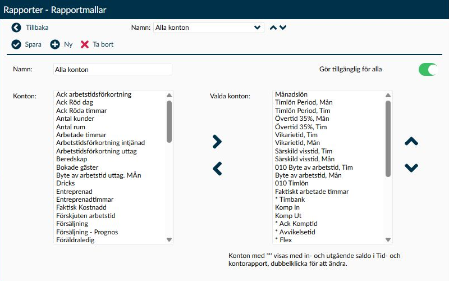
Task: Select Bokade gäster in Konton list
Action: tap(77, 167)
